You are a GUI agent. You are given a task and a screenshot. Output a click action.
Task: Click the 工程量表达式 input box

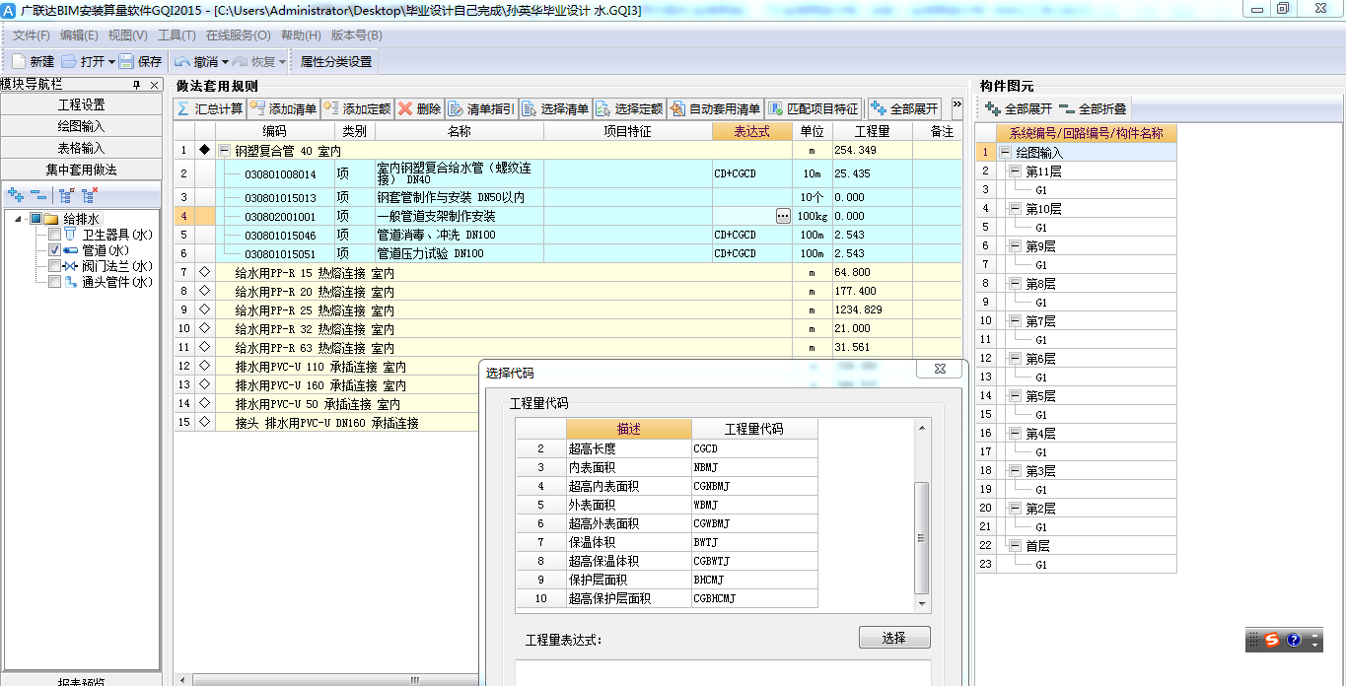tap(723, 673)
